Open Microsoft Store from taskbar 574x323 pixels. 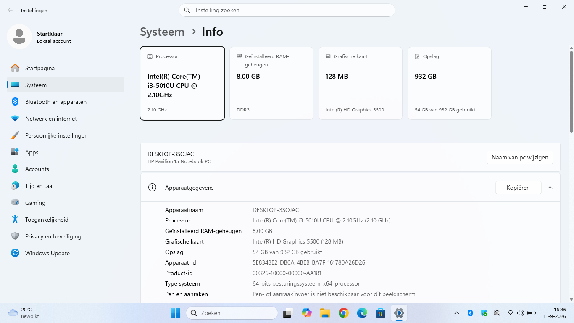click(x=381, y=313)
